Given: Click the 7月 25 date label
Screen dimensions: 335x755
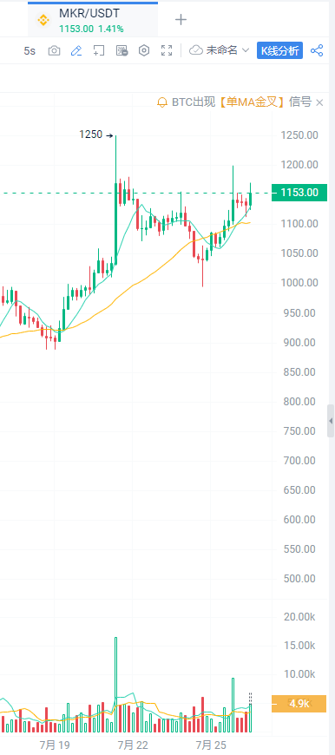Looking at the screenshot, I should 211,745.
